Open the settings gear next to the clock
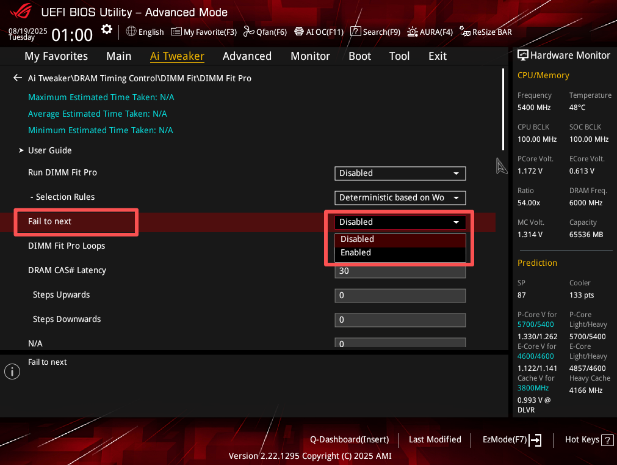The image size is (617, 465). 107,29
